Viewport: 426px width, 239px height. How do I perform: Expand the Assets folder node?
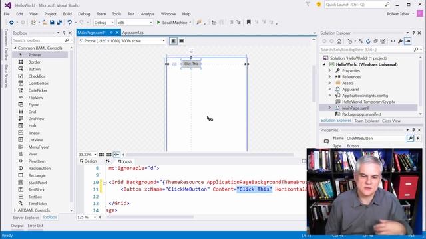(x=329, y=83)
